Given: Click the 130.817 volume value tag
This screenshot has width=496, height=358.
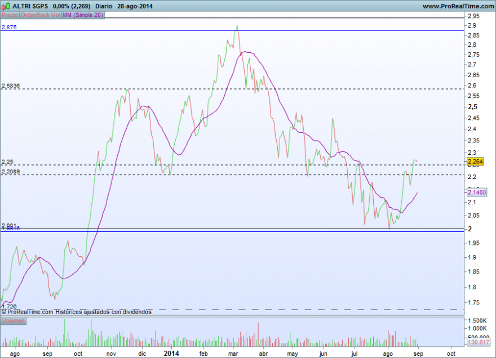Looking at the screenshot, I should coord(479,342).
